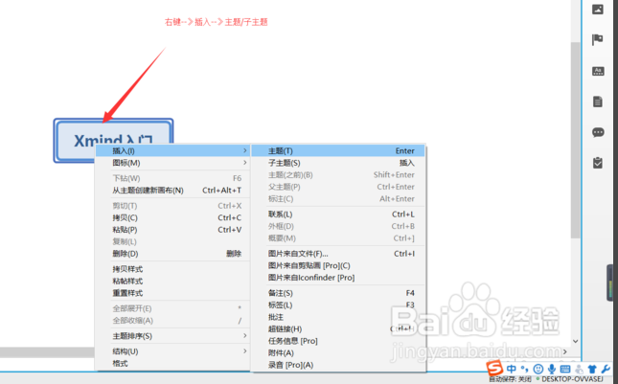Open the Sogou soft keyboard icon

[565, 369]
